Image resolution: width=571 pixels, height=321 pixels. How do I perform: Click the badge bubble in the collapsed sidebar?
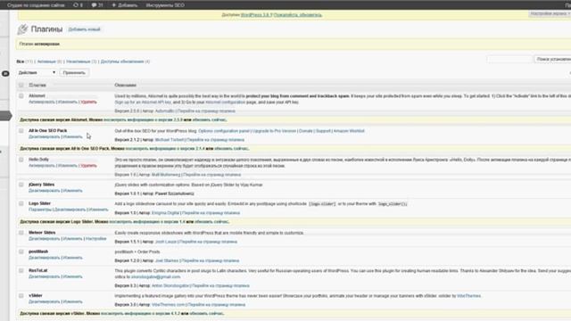(5, 73)
